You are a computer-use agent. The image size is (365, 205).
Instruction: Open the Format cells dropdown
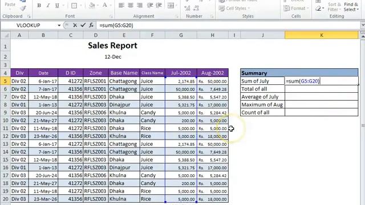pyautogui.click(x=296, y=9)
